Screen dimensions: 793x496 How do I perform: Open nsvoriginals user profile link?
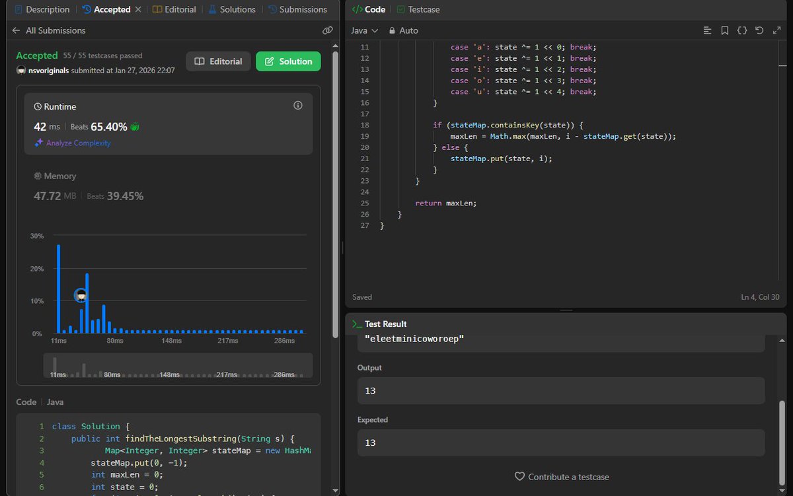[49, 70]
